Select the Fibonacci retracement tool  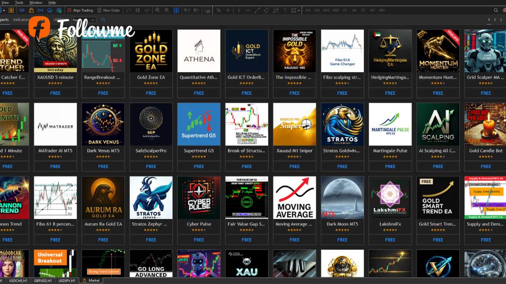tap(276, 10)
